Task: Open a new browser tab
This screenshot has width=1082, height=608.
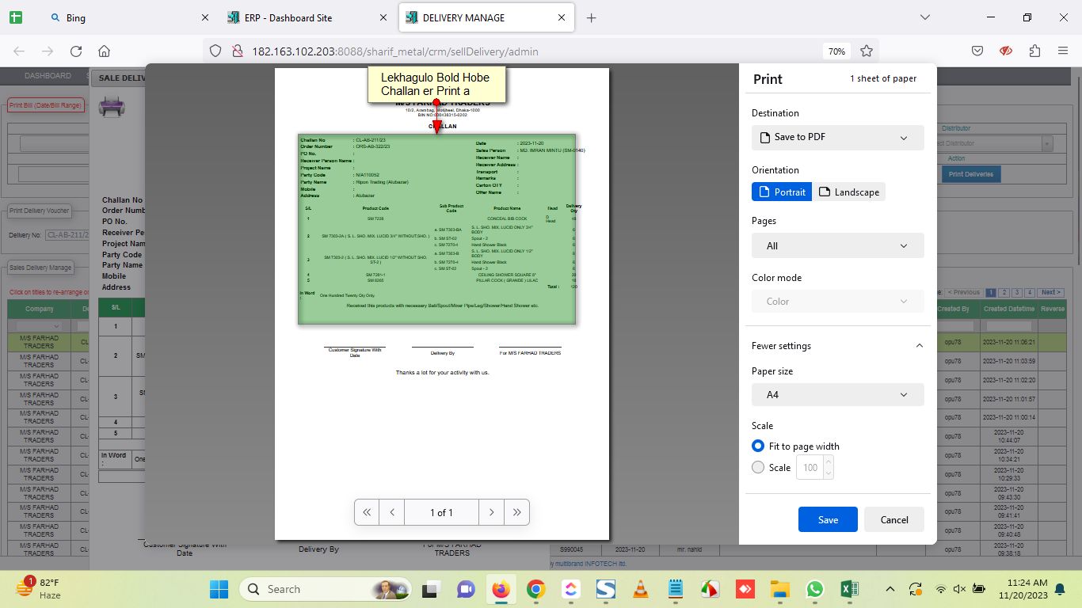Action: [x=591, y=17]
